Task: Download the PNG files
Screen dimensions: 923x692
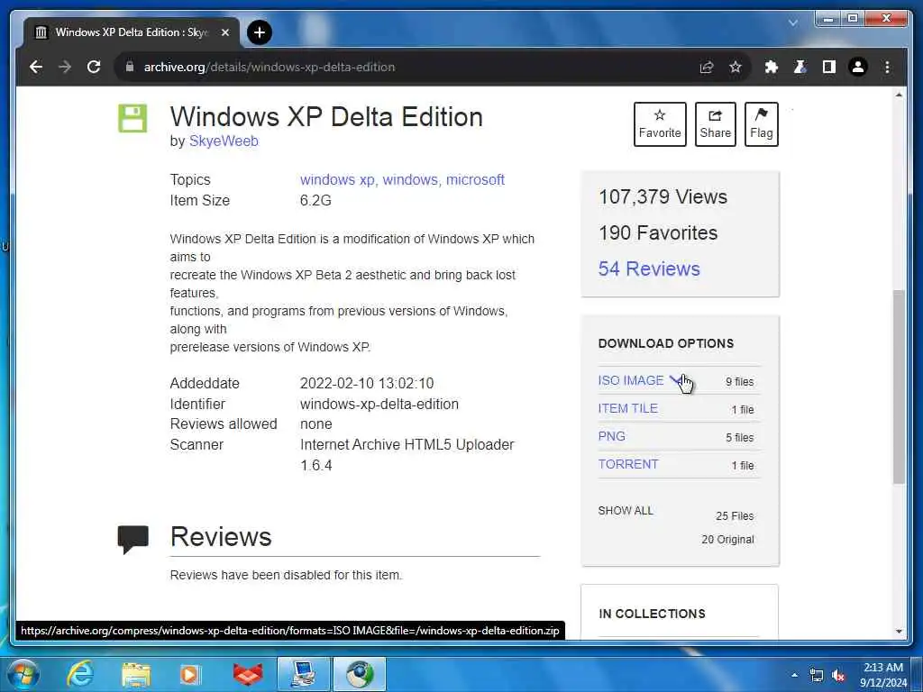Action: (612, 436)
